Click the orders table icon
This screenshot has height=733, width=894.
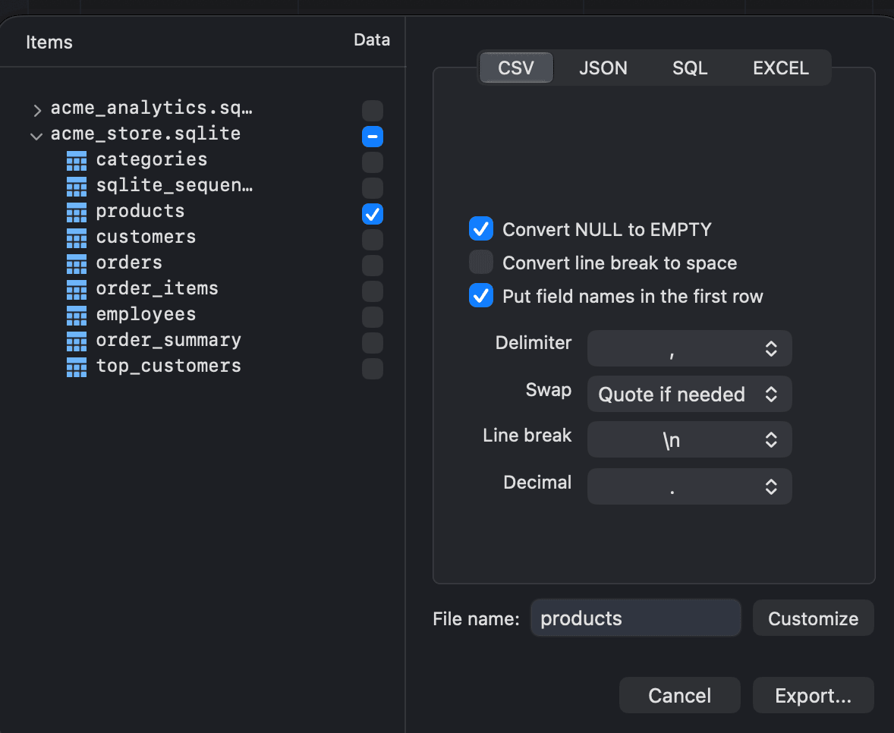[x=77, y=264]
